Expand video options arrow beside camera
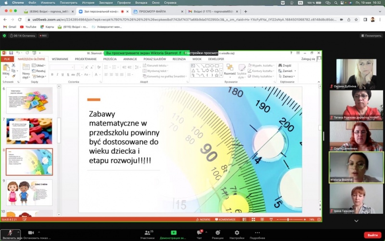This screenshot has width=385, height=241. click(40, 232)
